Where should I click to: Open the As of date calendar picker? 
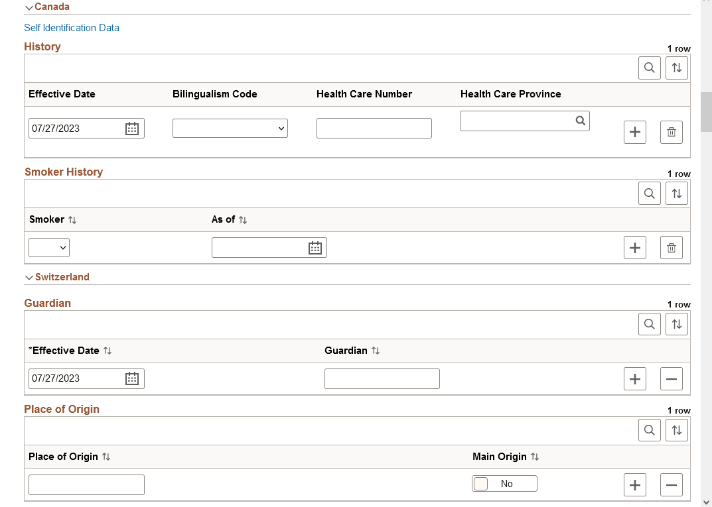pyautogui.click(x=315, y=247)
